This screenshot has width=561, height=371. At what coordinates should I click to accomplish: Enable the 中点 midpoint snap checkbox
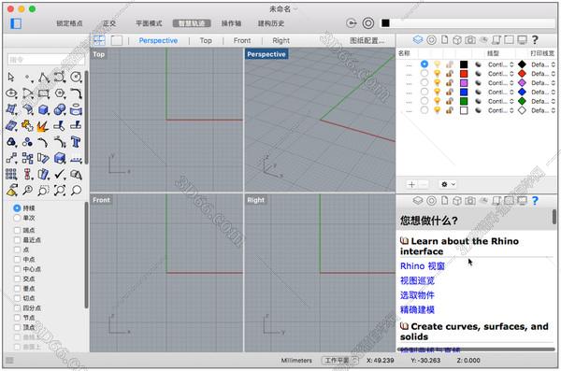17,259
